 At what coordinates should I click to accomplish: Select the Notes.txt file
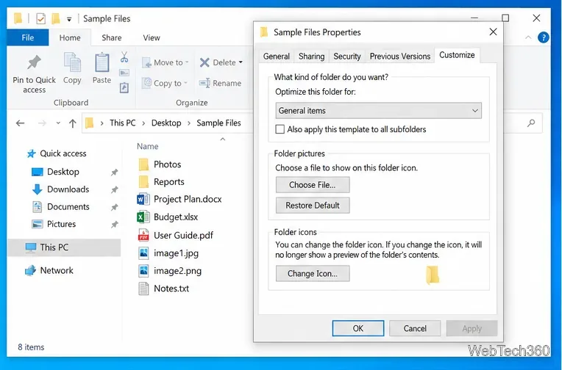point(164,289)
